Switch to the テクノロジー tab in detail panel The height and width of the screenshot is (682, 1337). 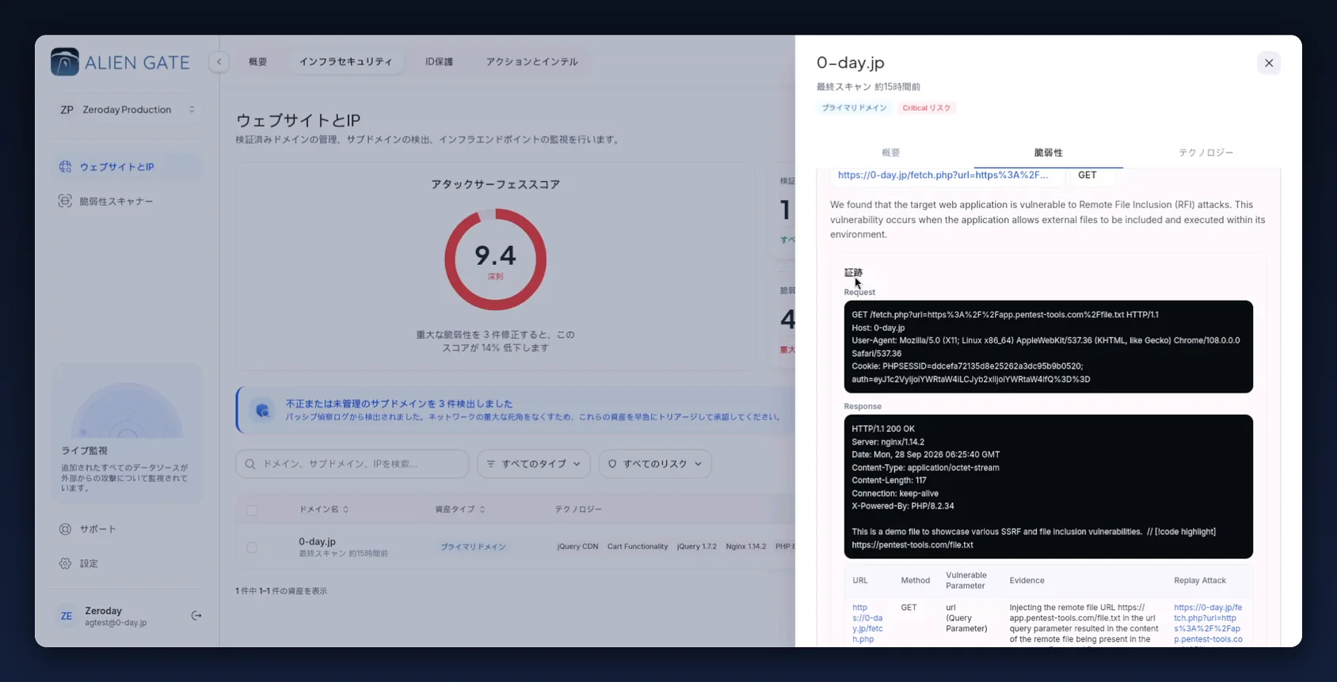click(1206, 153)
